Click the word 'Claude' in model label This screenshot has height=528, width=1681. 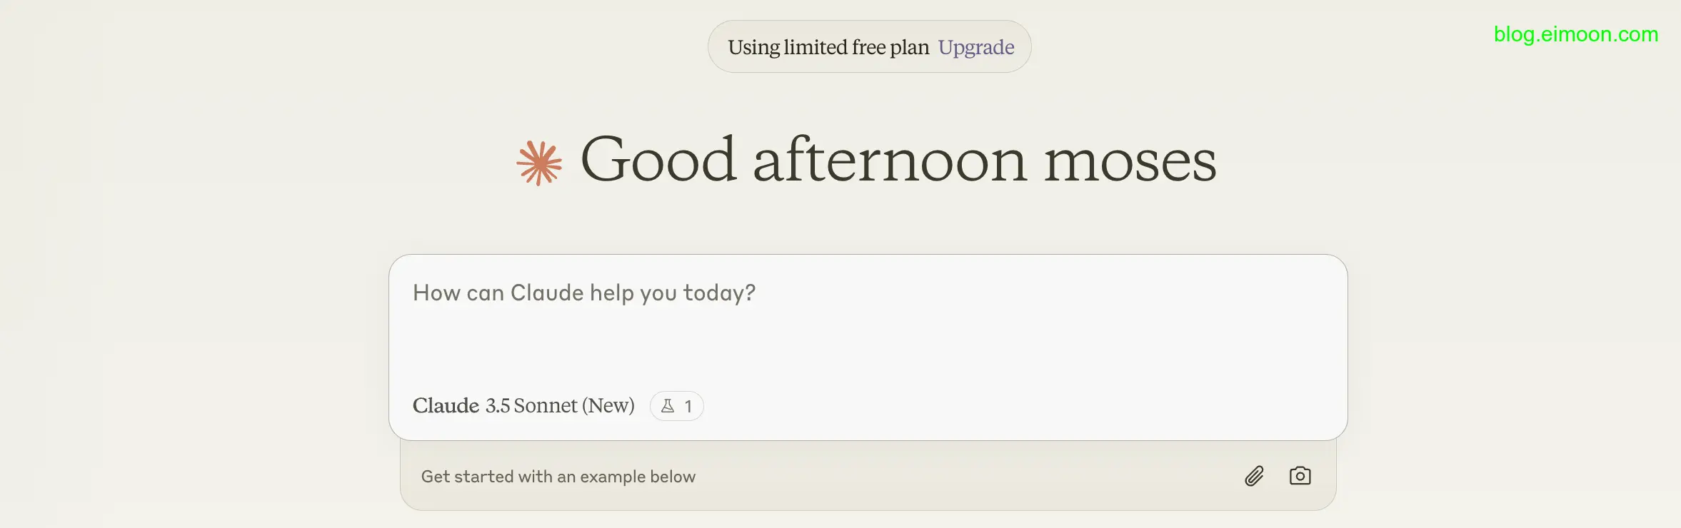pyautogui.click(x=446, y=406)
